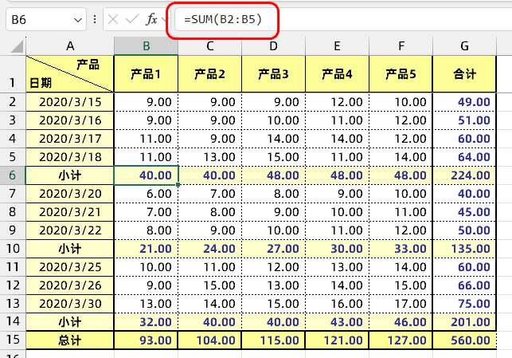Image resolution: width=512 pixels, height=358 pixels.
Task: Click the date cell 2020/3/15
Action: [x=70, y=102]
